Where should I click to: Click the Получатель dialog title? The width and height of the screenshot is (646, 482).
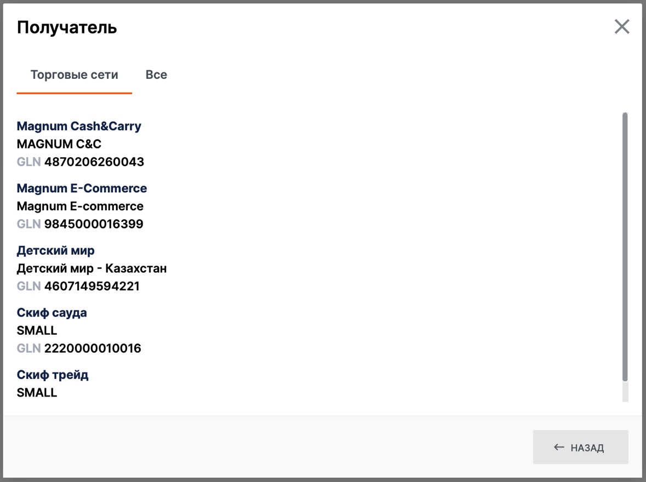[67, 27]
